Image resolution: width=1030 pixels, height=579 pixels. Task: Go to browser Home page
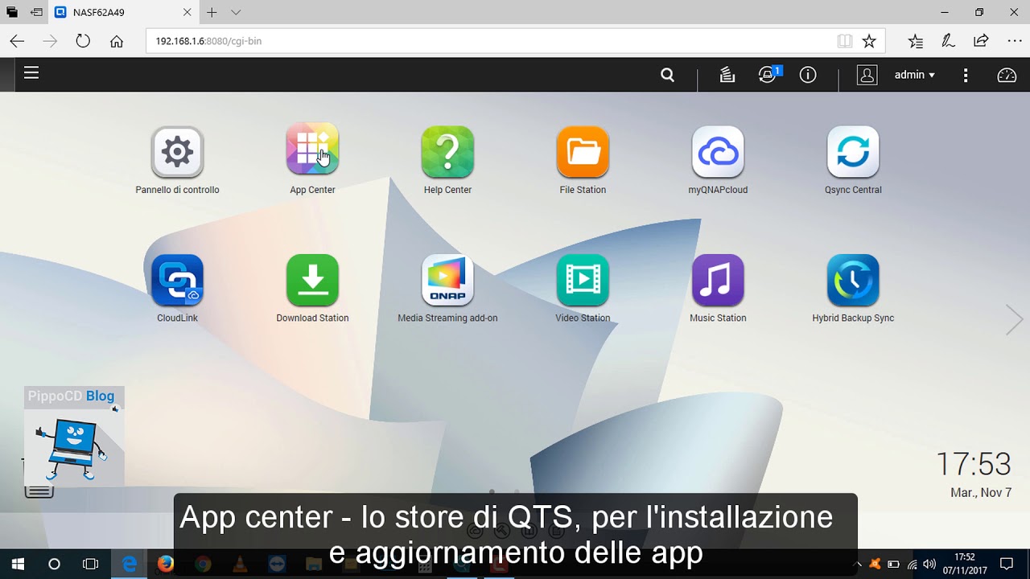[x=117, y=41]
